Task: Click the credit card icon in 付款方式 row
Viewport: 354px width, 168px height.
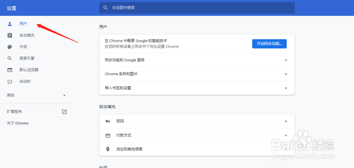Action: [108, 135]
